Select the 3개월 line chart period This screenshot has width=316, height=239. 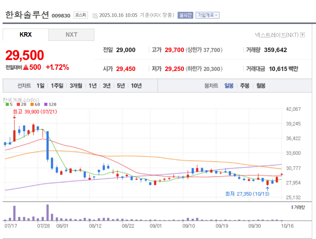coord(76,86)
